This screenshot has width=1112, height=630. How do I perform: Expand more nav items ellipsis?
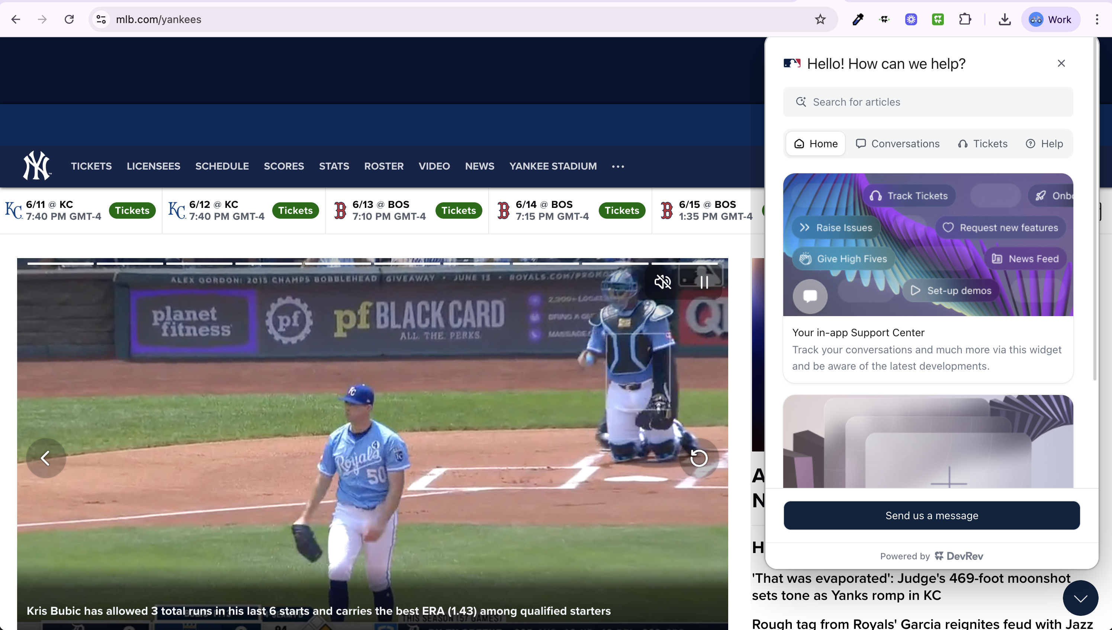pyautogui.click(x=618, y=167)
